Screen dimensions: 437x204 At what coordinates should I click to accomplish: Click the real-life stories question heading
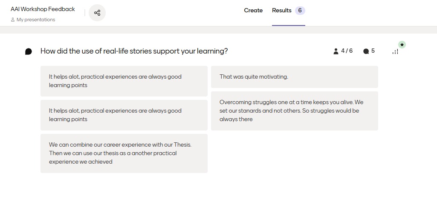[134, 51]
